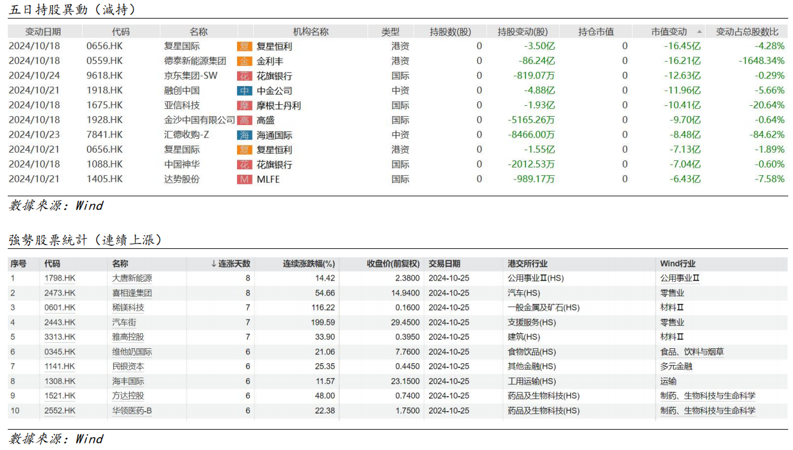The image size is (793, 450).
Task: Sort by the 类型 column header
Action: (391, 32)
